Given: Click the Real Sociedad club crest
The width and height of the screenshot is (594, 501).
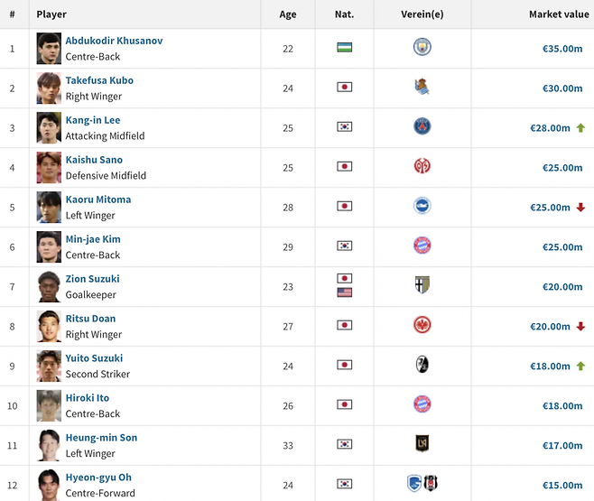Looking at the screenshot, I should (x=422, y=88).
